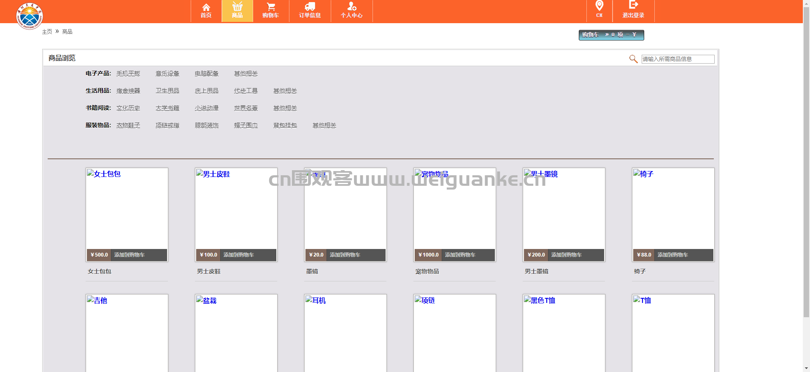
Task: Select 眼部装饰 category
Action: coord(207,125)
